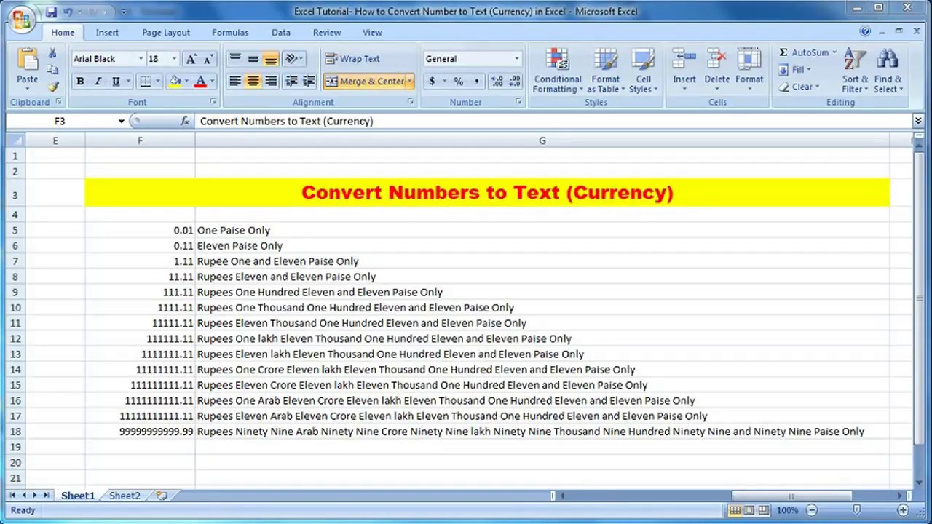Apply Percent Style
This screenshot has height=524, width=932.
click(459, 82)
